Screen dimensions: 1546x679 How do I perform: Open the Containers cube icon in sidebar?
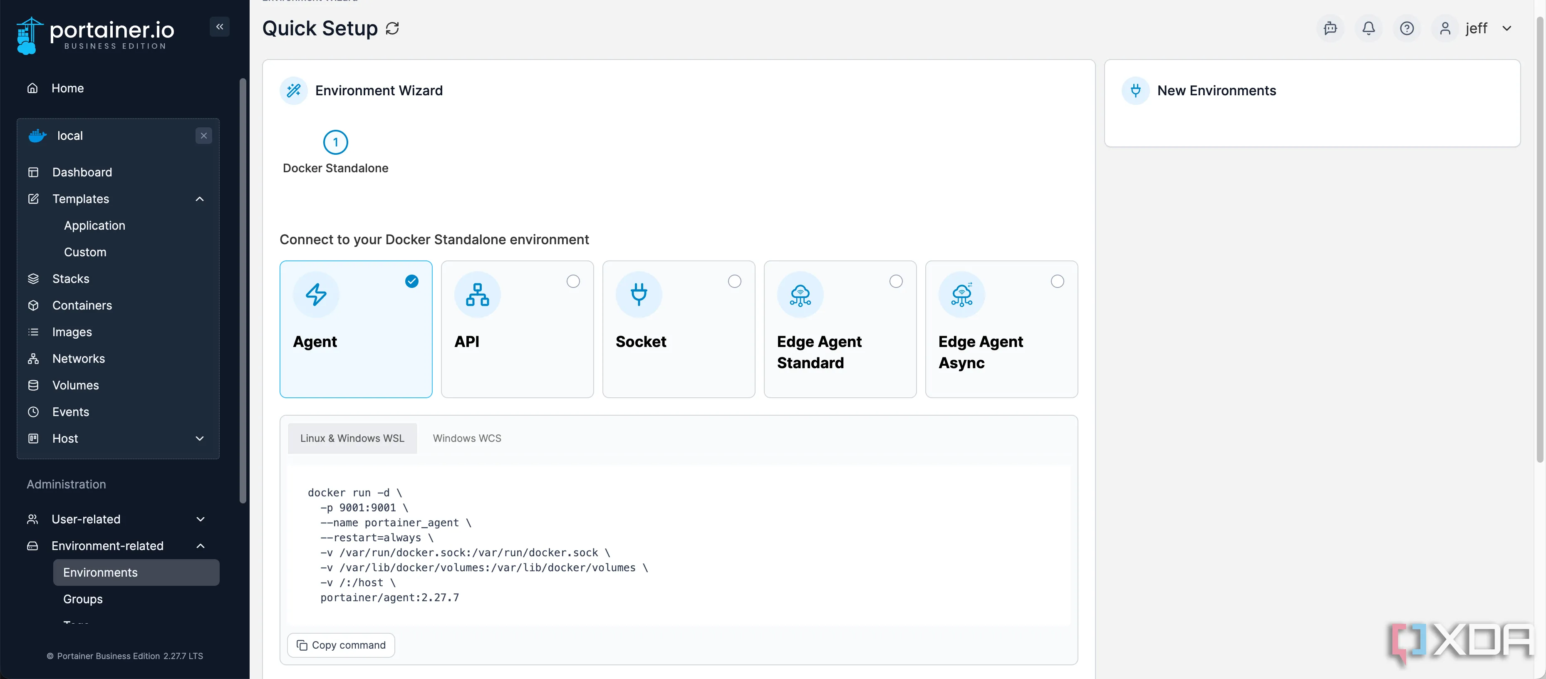pos(34,305)
